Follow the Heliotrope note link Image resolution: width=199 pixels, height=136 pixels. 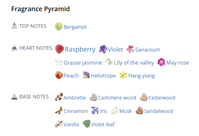103,76
